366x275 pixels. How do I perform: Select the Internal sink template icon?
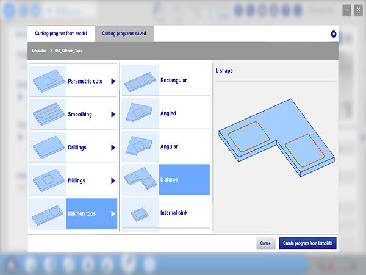click(x=140, y=213)
